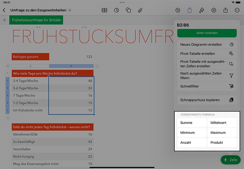Screen dimensions: 244x169
Task: Select the Befragte gesamt cell
Action: 30,57
